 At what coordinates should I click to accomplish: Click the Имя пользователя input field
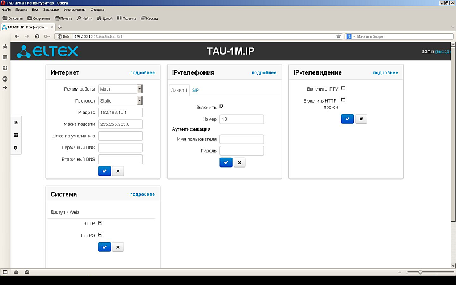(242, 139)
